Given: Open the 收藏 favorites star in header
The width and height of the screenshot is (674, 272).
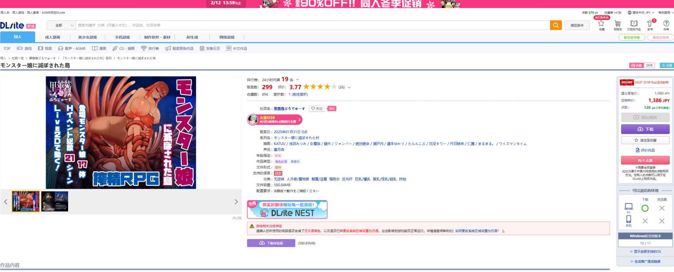Looking at the screenshot, I should (x=601, y=25).
